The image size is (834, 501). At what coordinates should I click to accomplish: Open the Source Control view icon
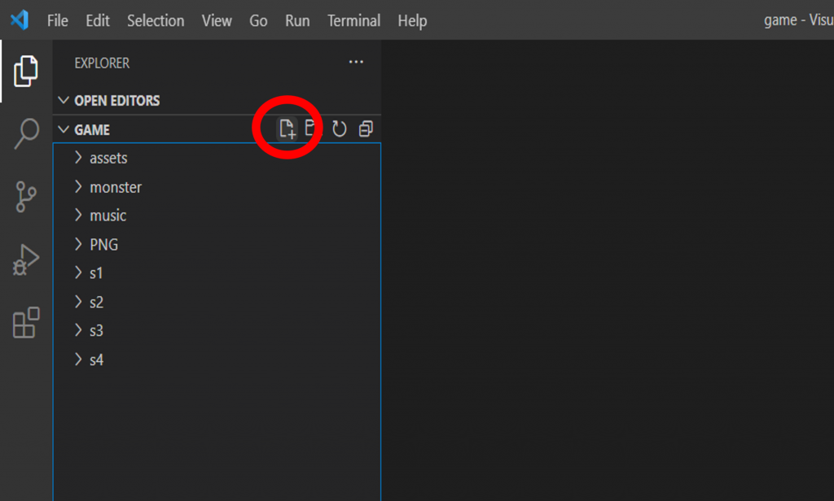point(25,197)
